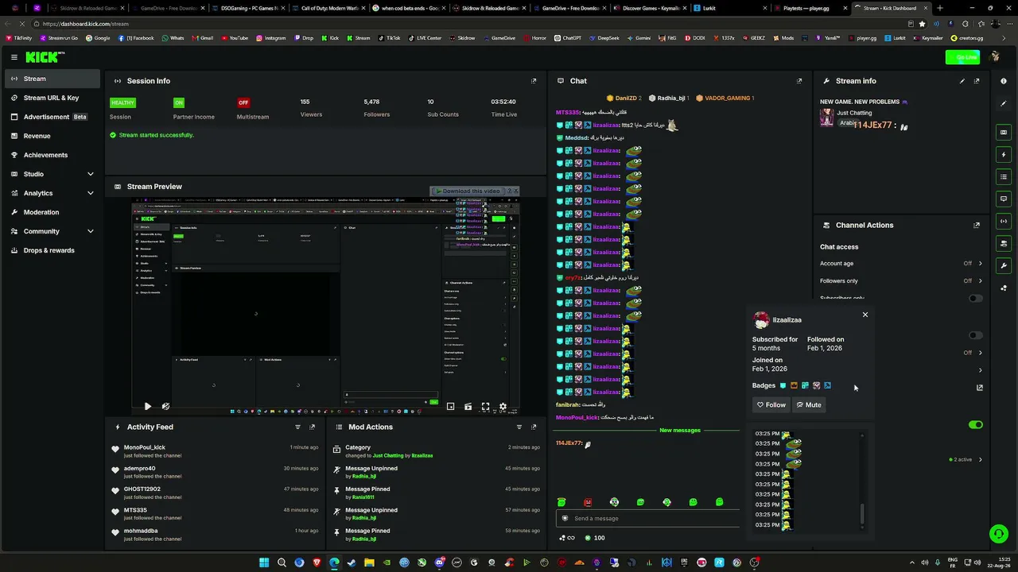Enter fullscreen on the stream preview
This screenshot has width=1018, height=572.
(485, 407)
